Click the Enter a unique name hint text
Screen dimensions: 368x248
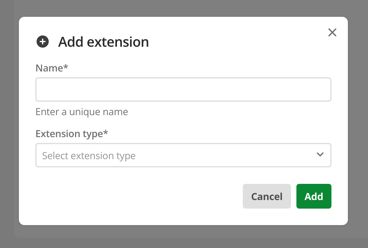point(82,111)
